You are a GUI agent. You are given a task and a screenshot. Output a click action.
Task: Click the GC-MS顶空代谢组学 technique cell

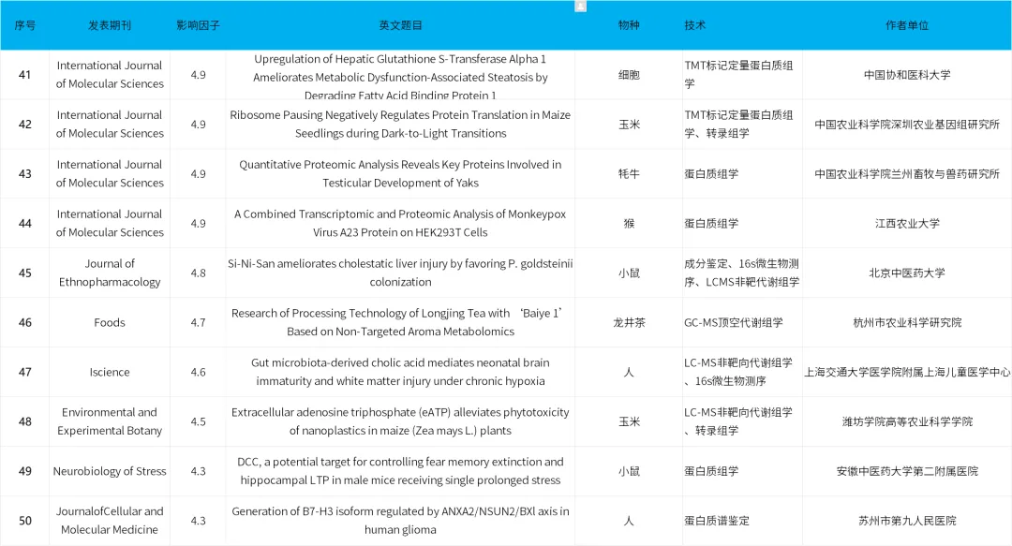tap(742, 322)
